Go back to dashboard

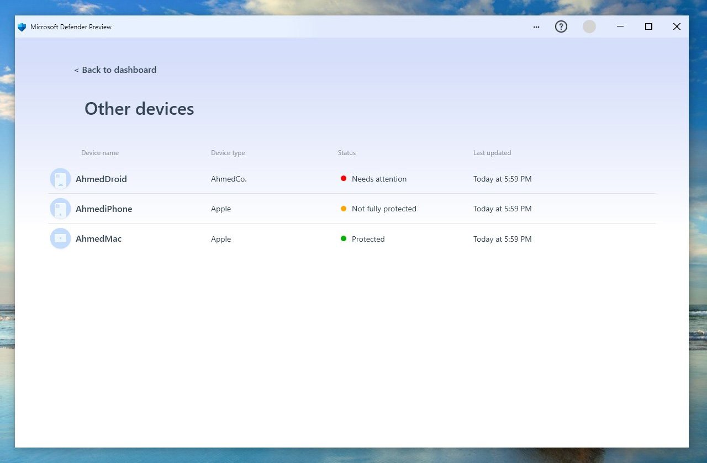pos(115,70)
